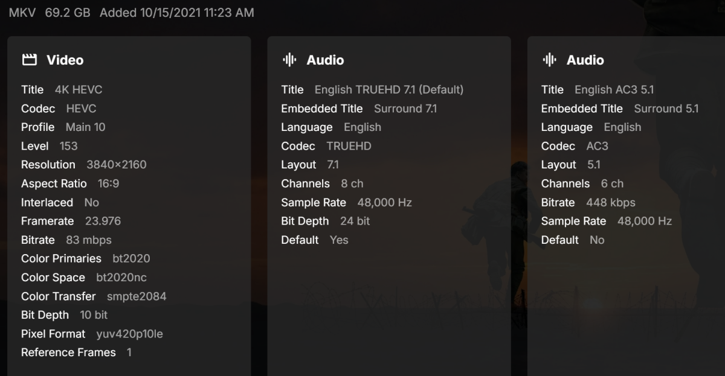Click the 69.2 GB file size text
Screen dimensions: 725x376
[67, 12]
